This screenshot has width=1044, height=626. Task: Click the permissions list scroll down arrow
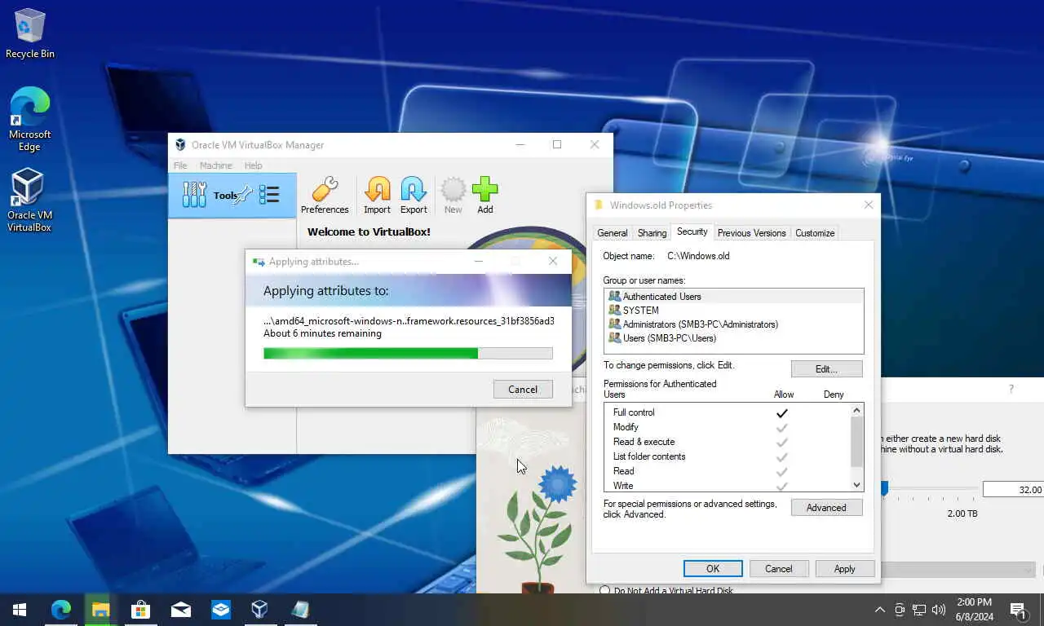pyautogui.click(x=856, y=485)
